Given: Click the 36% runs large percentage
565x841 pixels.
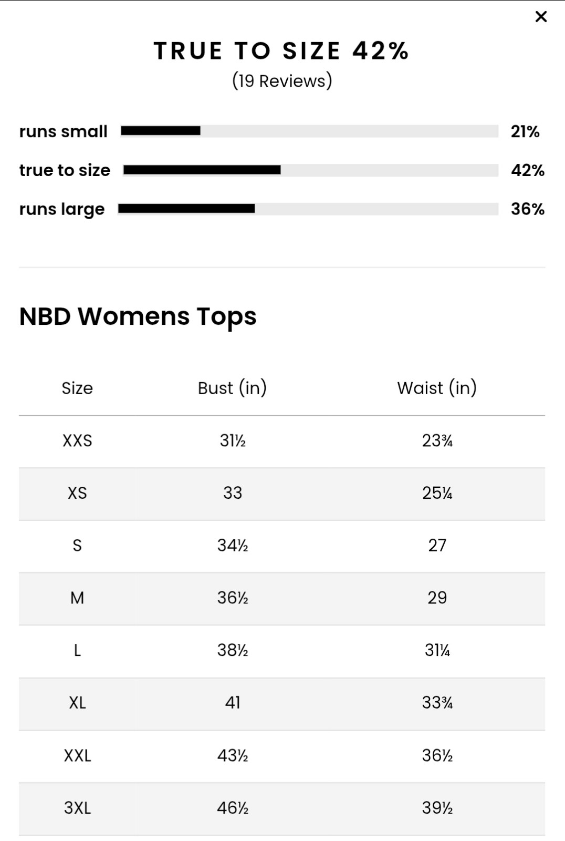Looking at the screenshot, I should coord(528,209).
